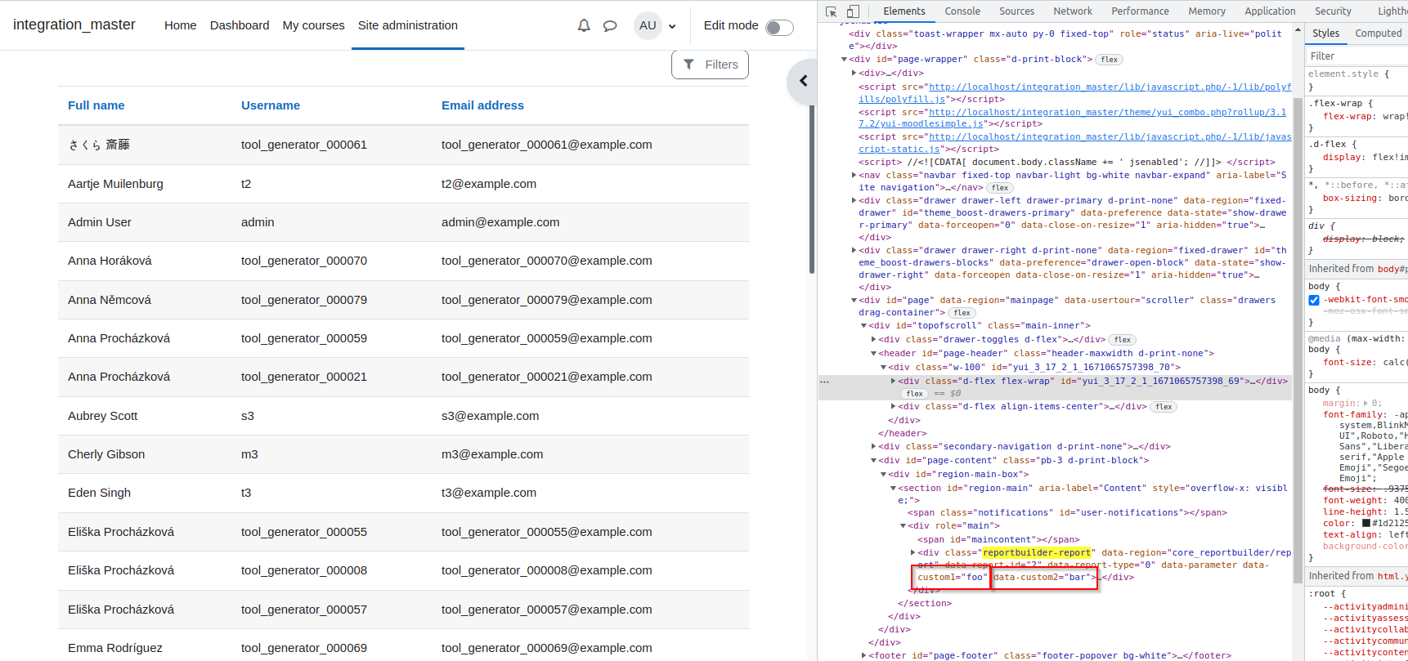The height and width of the screenshot is (661, 1408).
Task: Open the user menu dropdown caret
Action: click(672, 26)
